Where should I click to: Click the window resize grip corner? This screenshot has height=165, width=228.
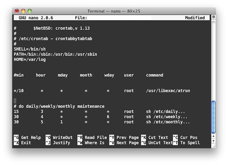213,146
